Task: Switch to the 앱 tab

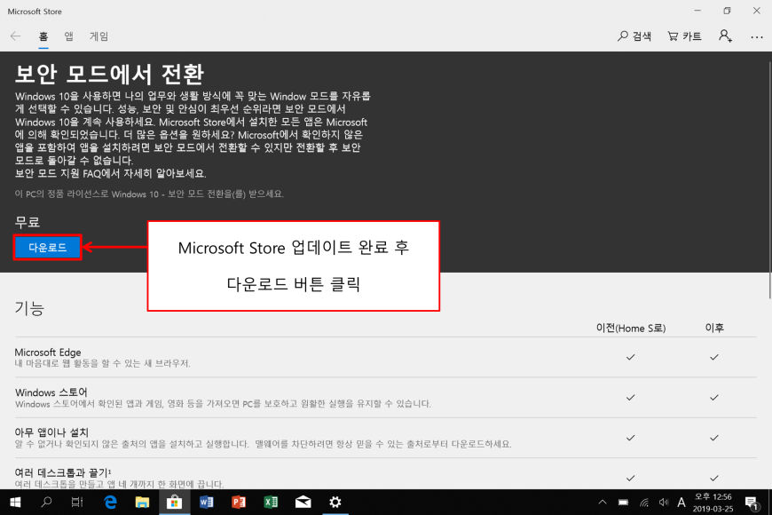Action: (x=69, y=36)
